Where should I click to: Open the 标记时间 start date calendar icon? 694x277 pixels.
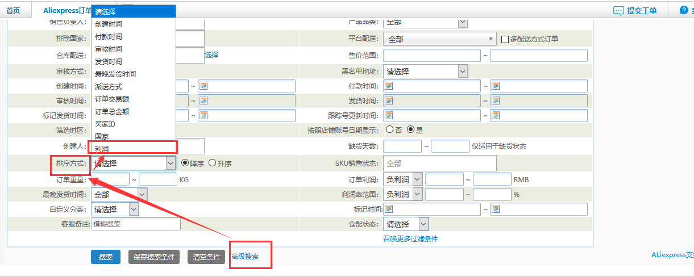(x=389, y=209)
